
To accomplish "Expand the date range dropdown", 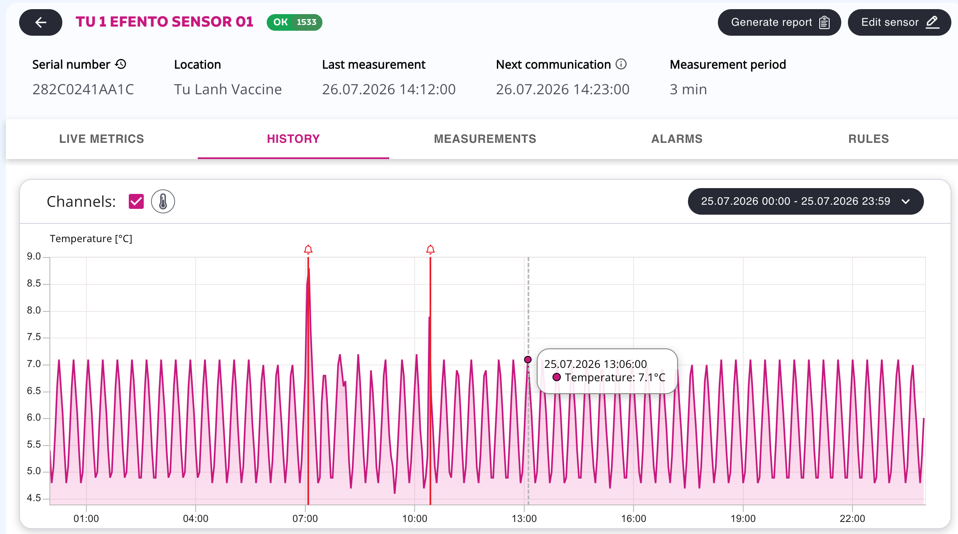I will tap(806, 201).
